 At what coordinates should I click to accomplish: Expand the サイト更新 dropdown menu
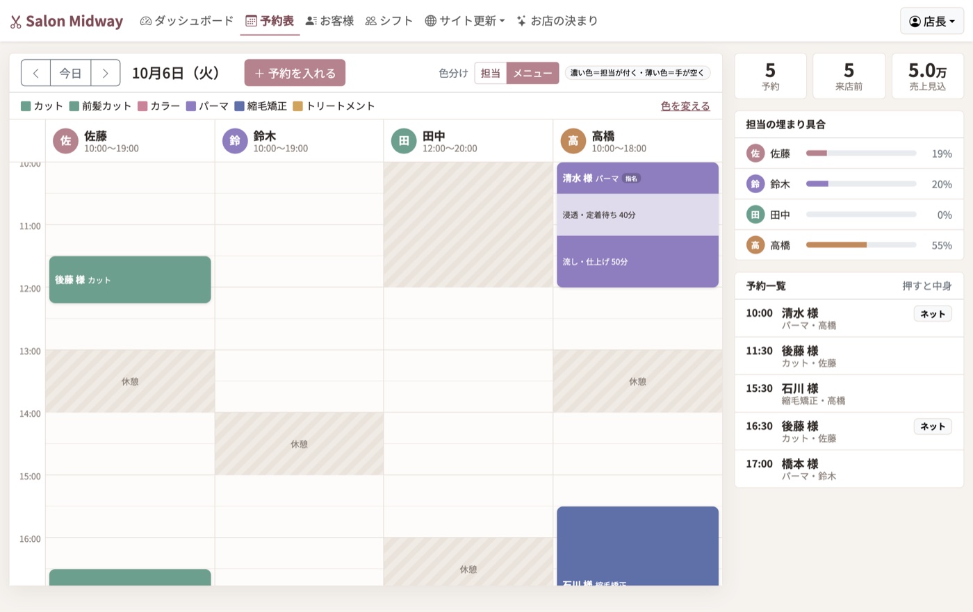coord(464,21)
